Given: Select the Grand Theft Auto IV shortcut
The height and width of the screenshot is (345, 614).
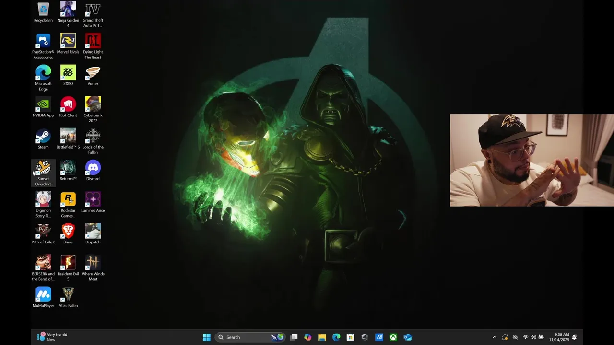Looking at the screenshot, I should click(93, 14).
